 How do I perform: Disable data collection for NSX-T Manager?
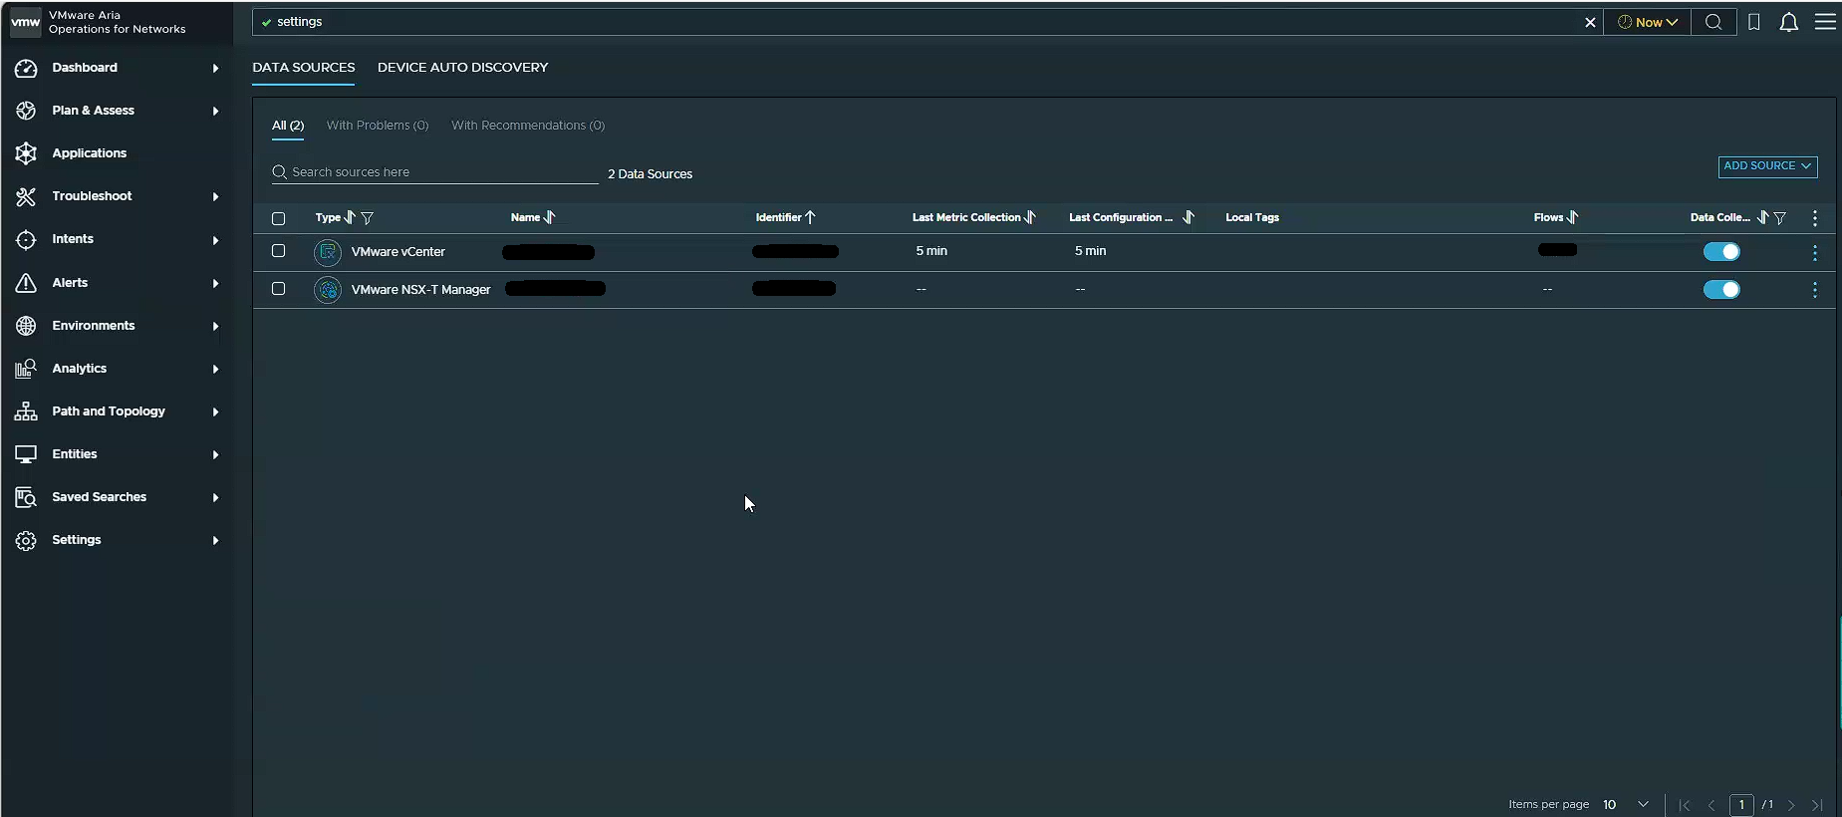click(1721, 290)
